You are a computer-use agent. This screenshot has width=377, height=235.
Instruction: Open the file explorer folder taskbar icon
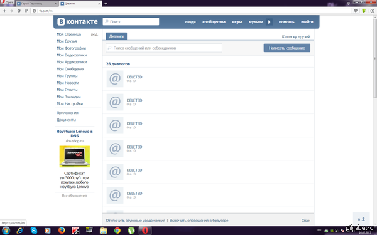104,231
